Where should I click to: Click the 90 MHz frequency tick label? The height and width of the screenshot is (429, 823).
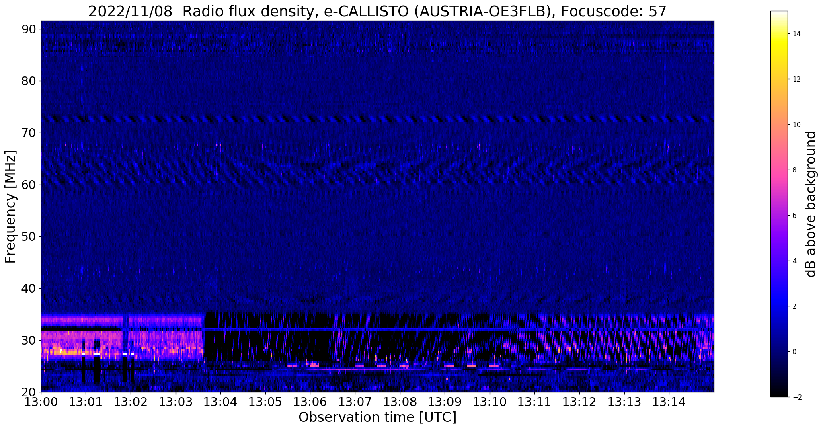pos(28,29)
